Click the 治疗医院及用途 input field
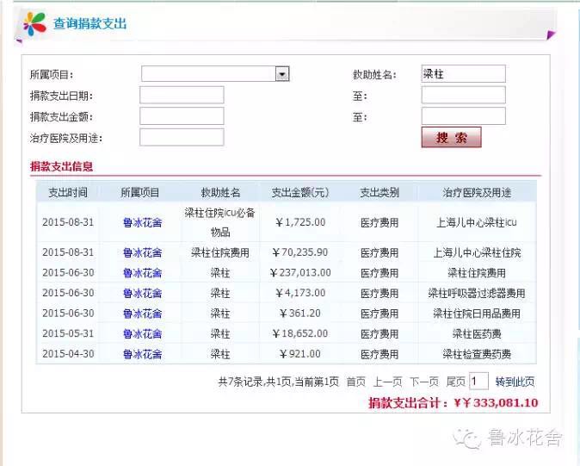The height and width of the screenshot is (466, 580). click(182, 137)
